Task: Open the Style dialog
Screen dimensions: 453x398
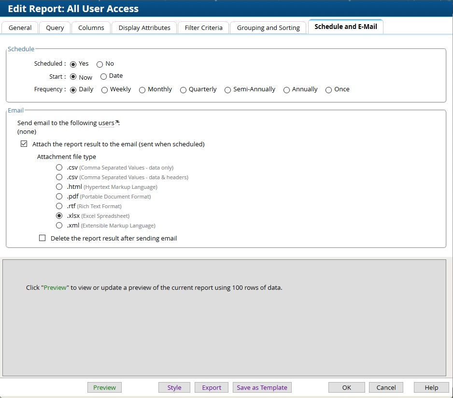Action: [174, 387]
